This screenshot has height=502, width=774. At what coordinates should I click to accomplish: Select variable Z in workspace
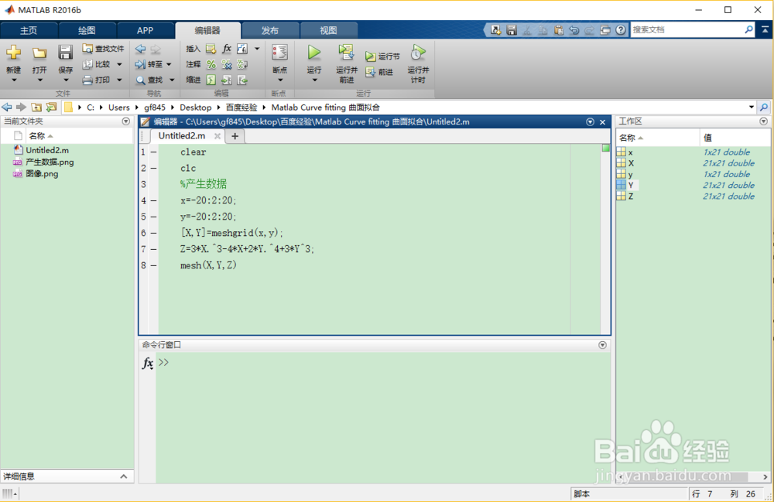(631, 196)
